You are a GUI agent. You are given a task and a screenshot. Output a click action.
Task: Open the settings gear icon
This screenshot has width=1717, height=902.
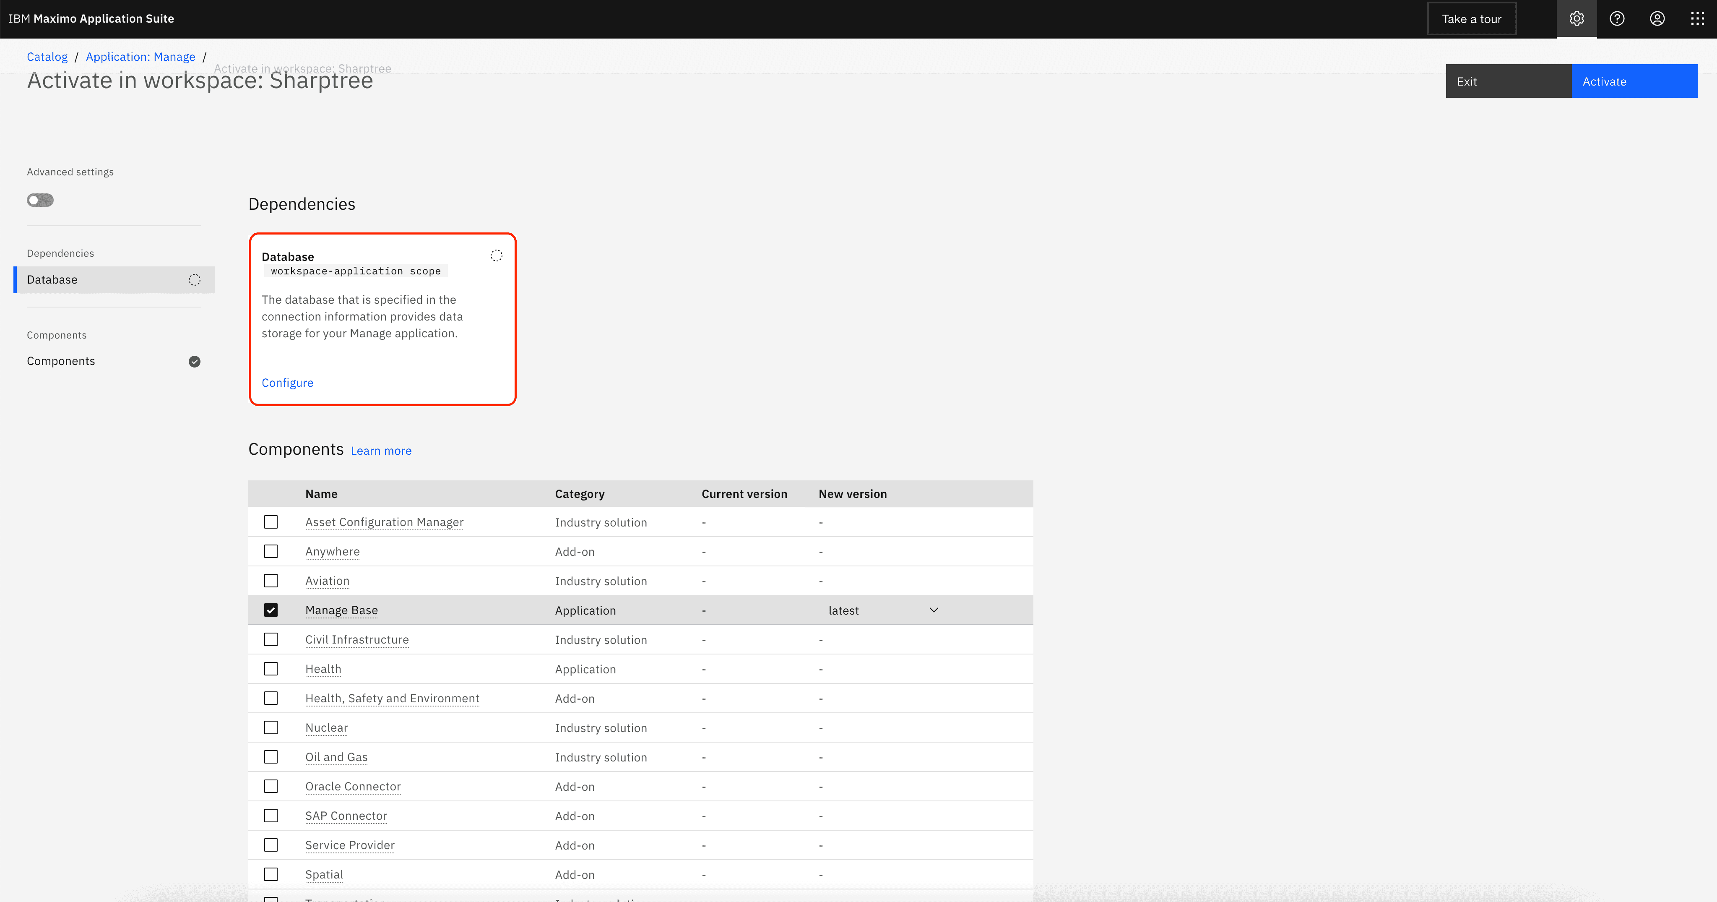click(x=1577, y=18)
